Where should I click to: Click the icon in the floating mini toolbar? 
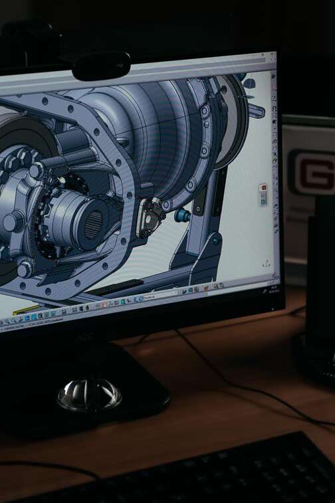click(263, 199)
